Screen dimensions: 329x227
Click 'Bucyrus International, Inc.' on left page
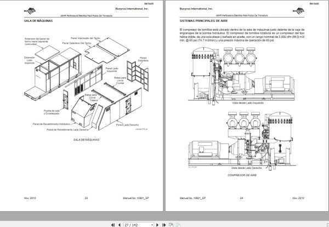pyautogui.click(x=132, y=9)
